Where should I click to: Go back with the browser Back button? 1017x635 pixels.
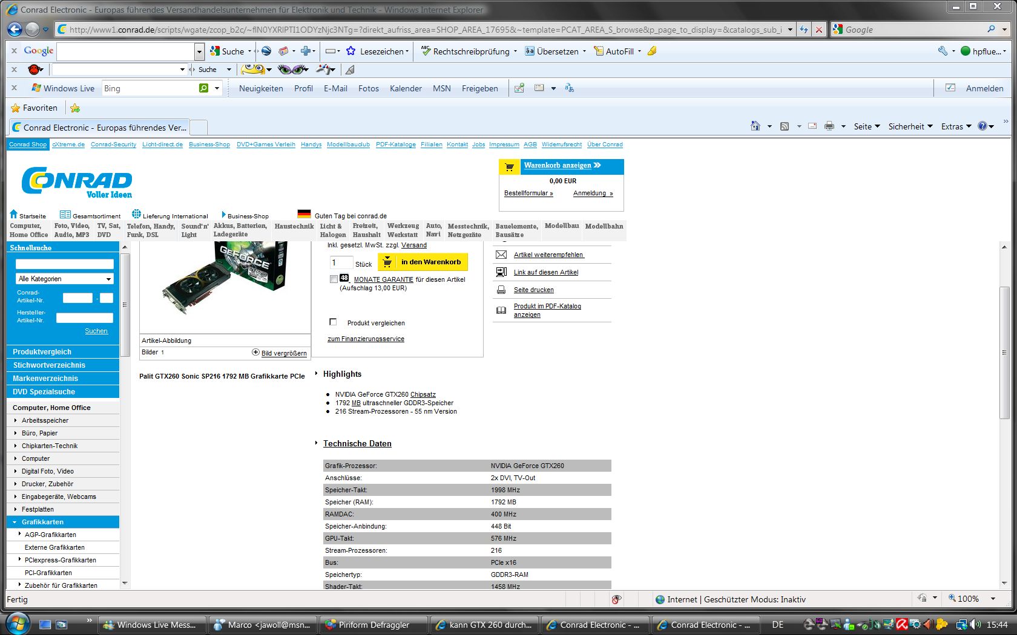pyautogui.click(x=15, y=29)
